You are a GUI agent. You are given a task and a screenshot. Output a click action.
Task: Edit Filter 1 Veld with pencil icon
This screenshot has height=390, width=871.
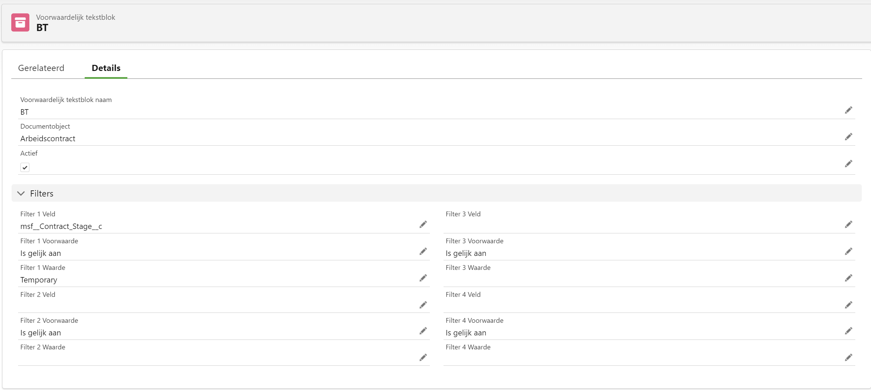point(423,225)
